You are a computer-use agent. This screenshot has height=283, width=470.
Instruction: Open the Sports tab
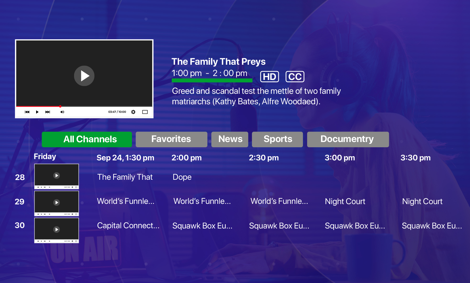pos(277,139)
